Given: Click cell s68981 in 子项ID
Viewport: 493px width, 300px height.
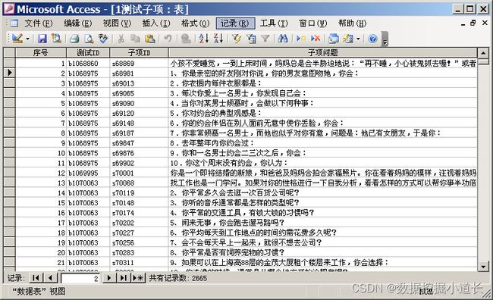Looking at the screenshot, I should [x=139, y=73].
